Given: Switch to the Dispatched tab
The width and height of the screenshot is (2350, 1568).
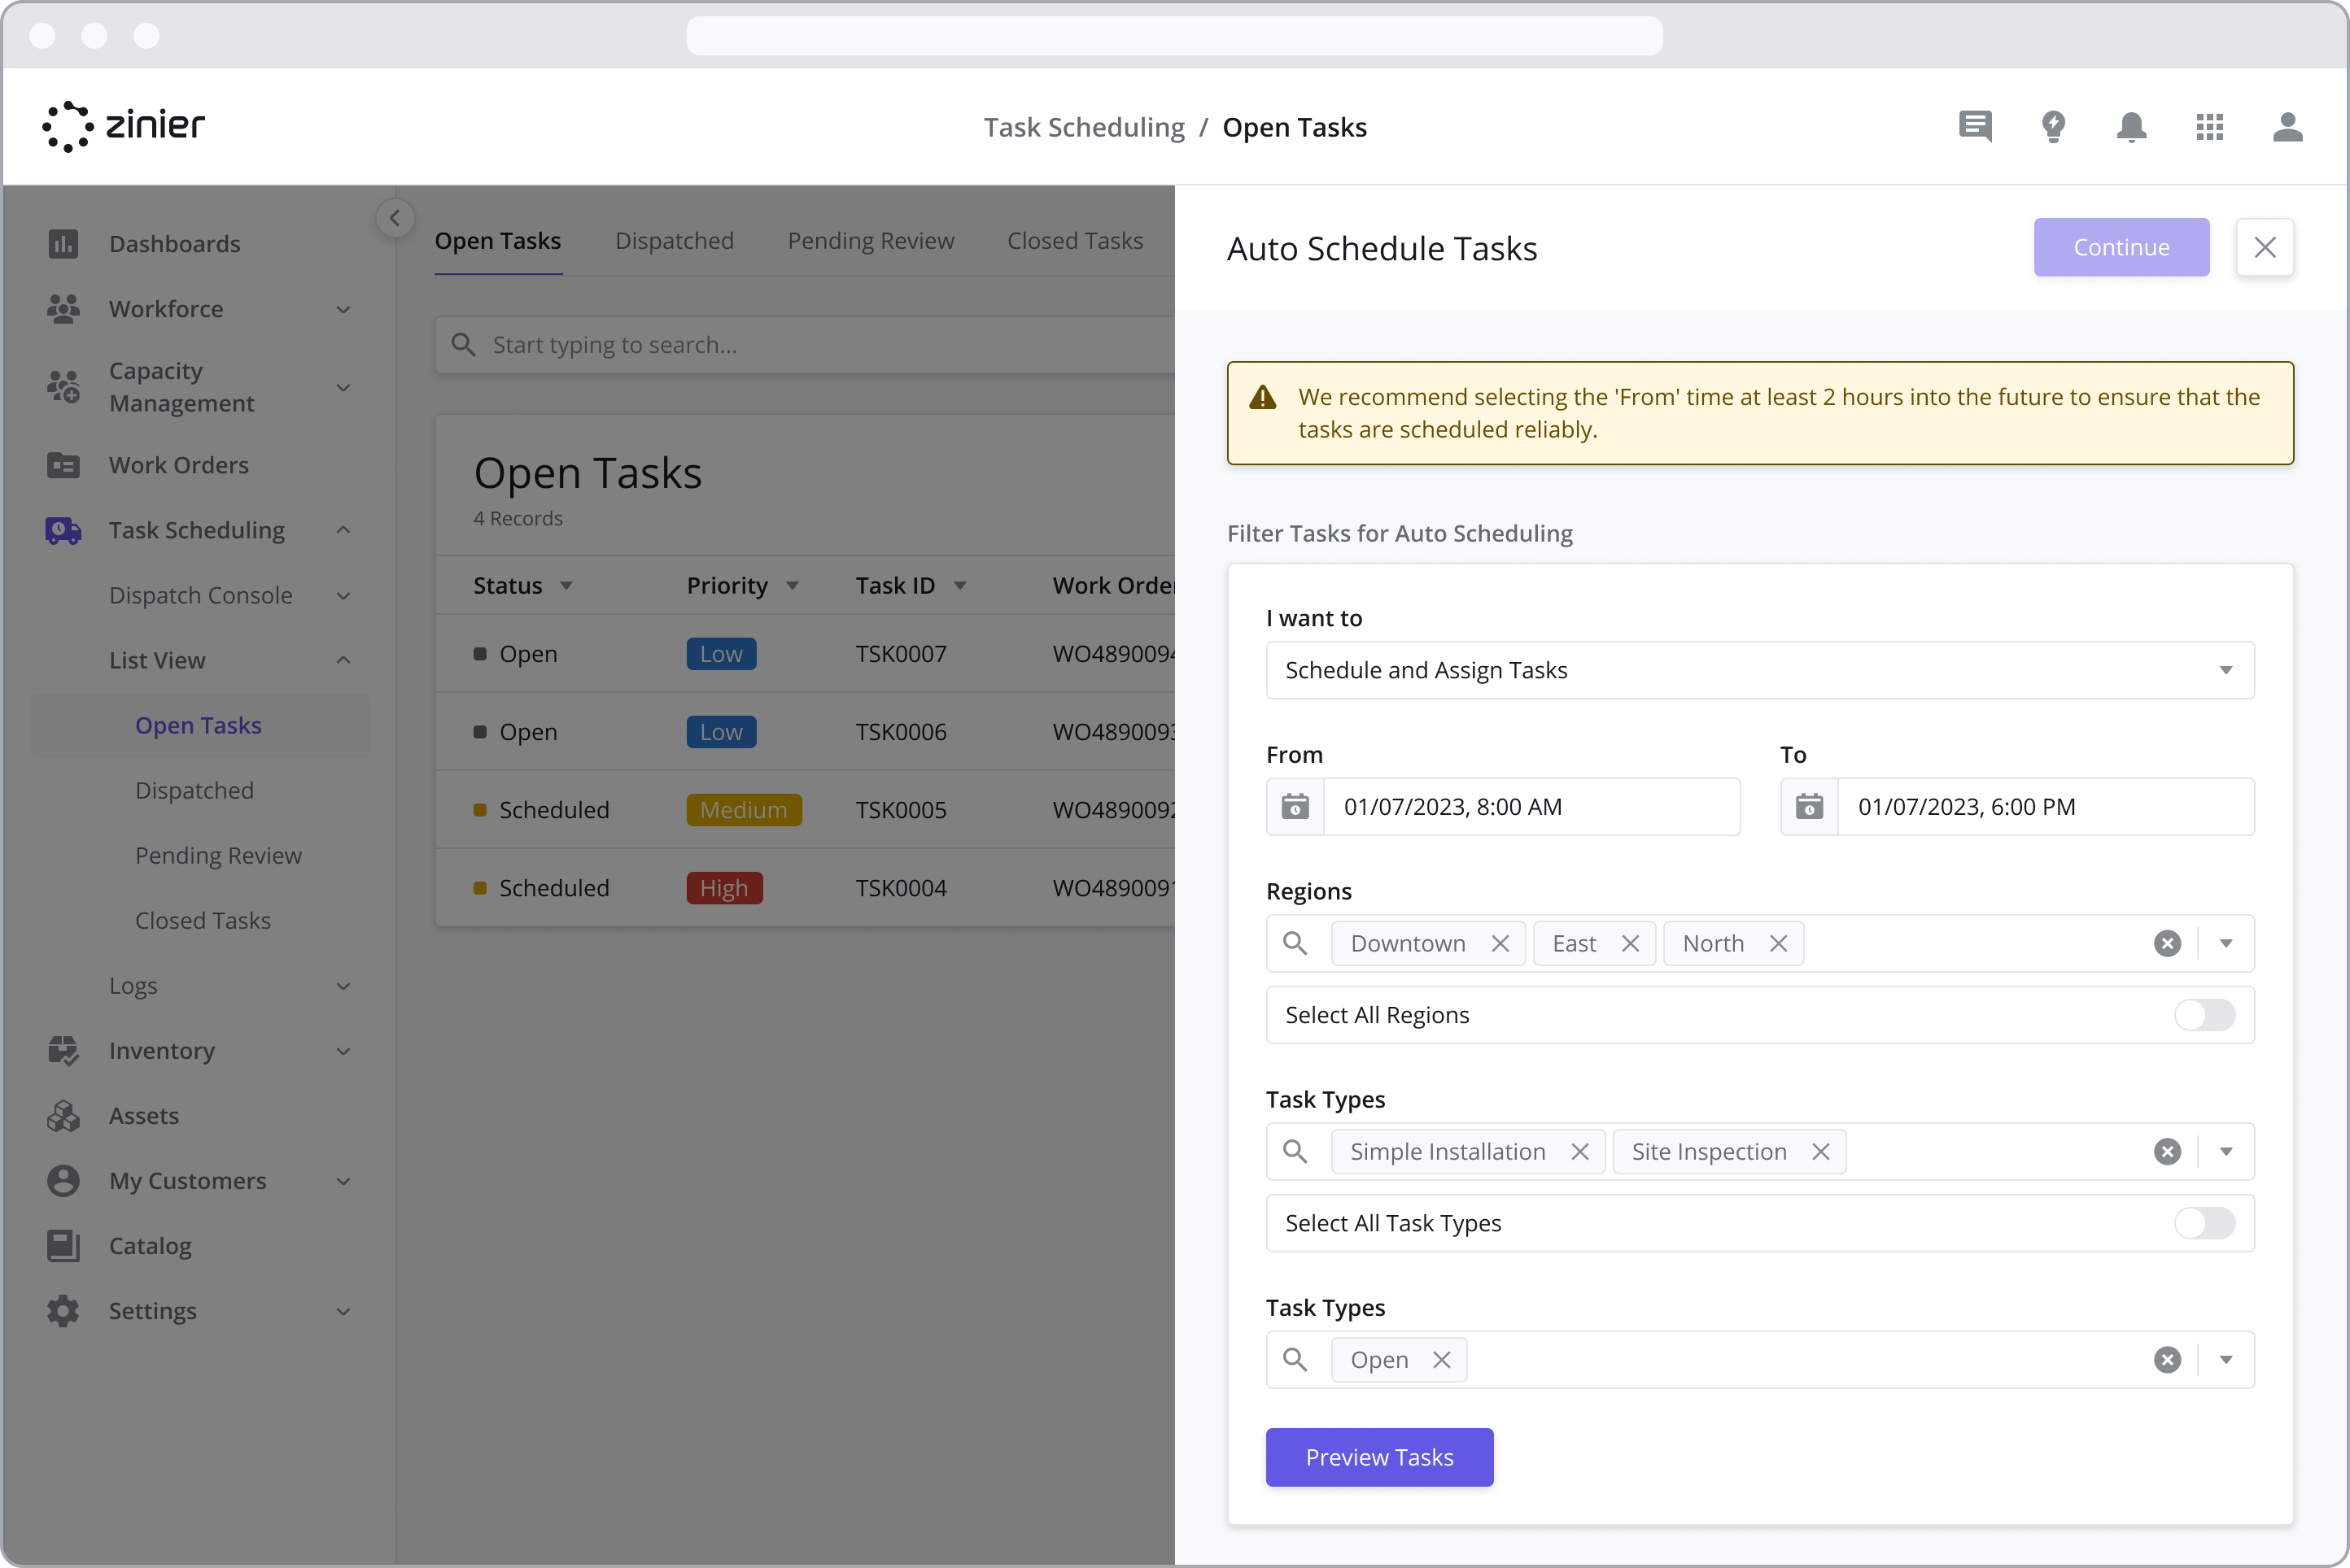Looking at the screenshot, I should click(x=675, y=240).
